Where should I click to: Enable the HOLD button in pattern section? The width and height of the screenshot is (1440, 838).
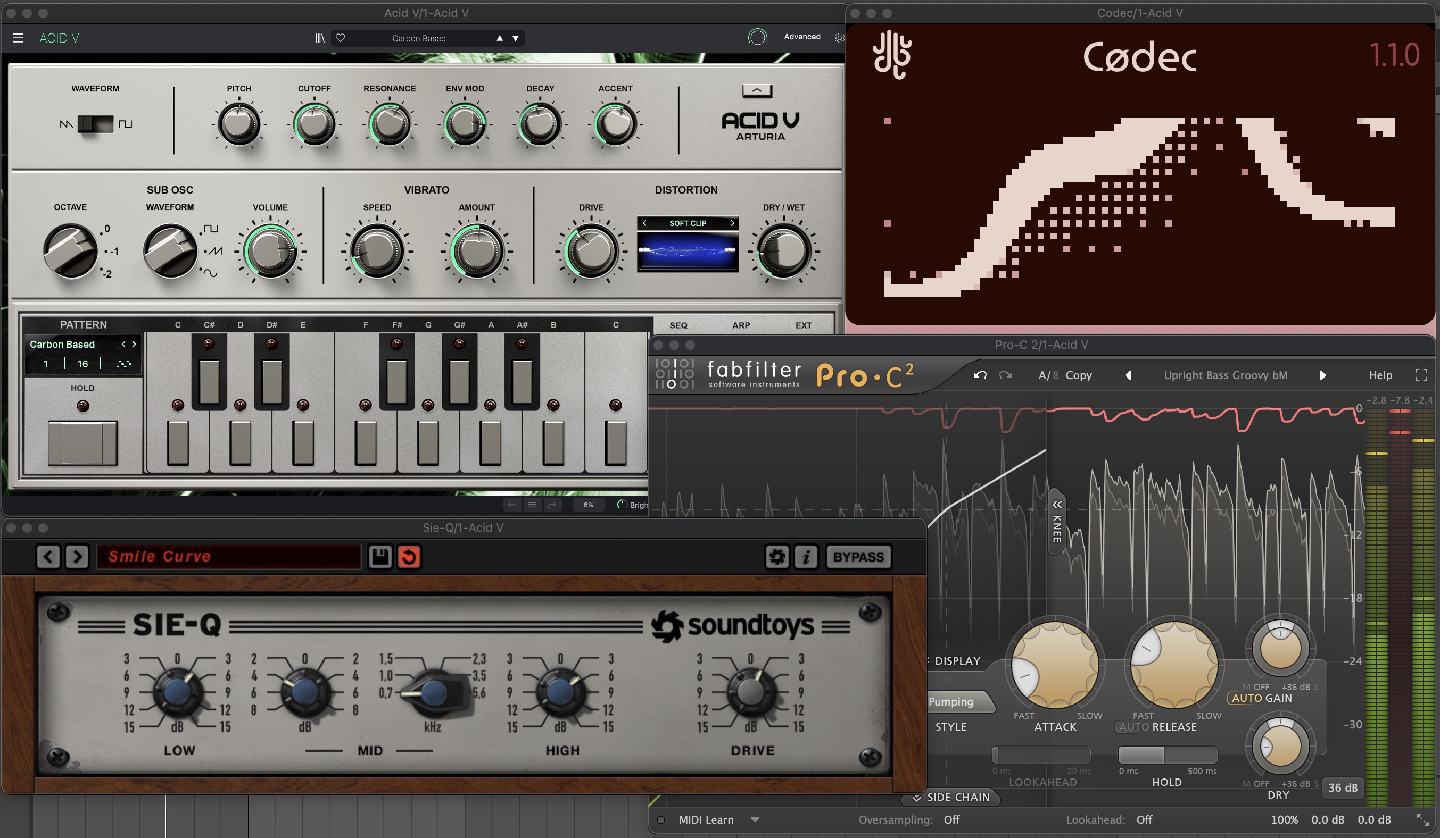(x=83, y=442)
